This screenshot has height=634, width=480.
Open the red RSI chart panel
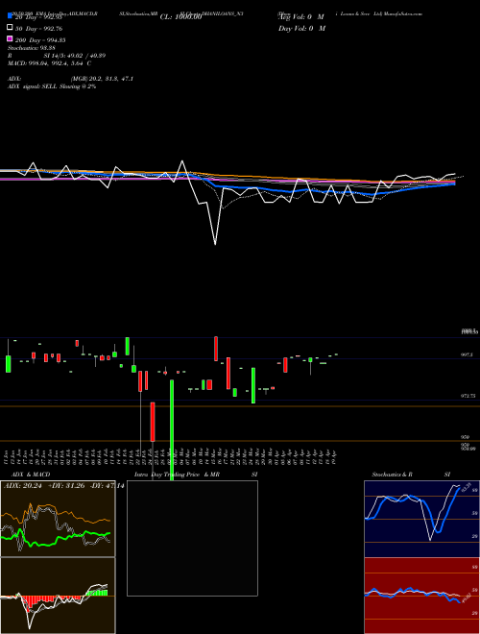point(421,596)
